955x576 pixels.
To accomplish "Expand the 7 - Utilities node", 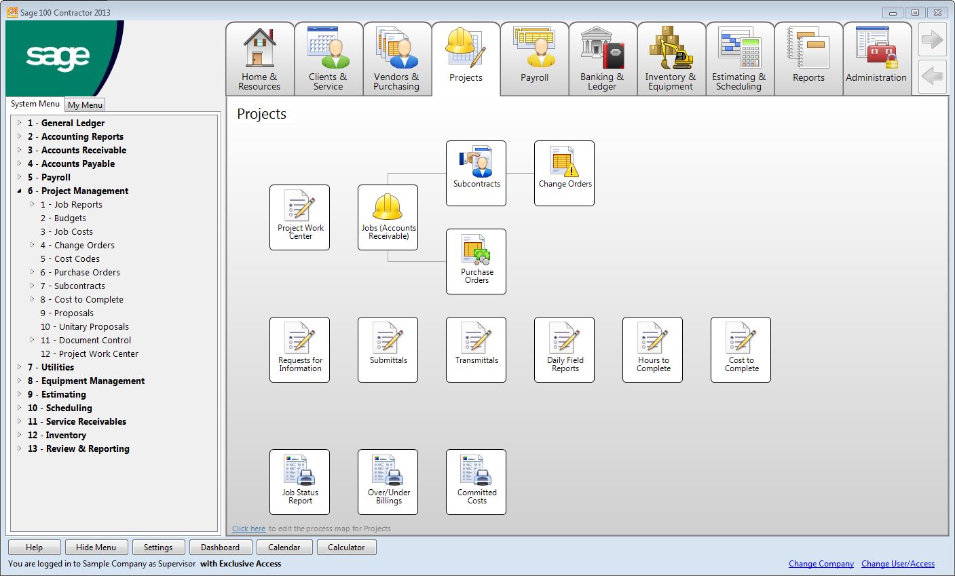I will [20, 367].
